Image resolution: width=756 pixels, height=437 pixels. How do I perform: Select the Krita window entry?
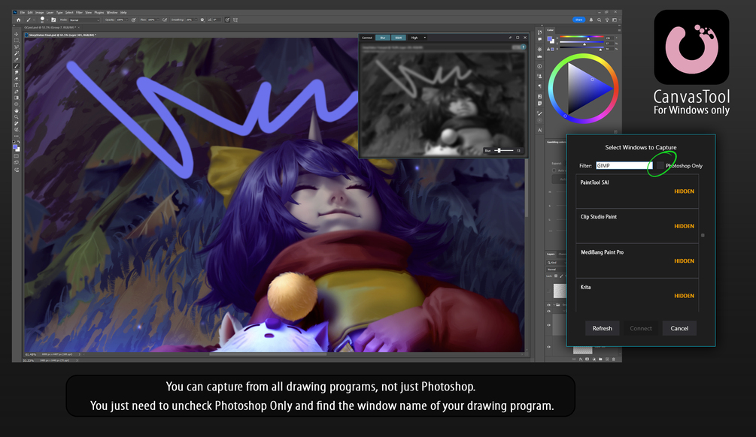pyautogui.click(x=637, y=295)
